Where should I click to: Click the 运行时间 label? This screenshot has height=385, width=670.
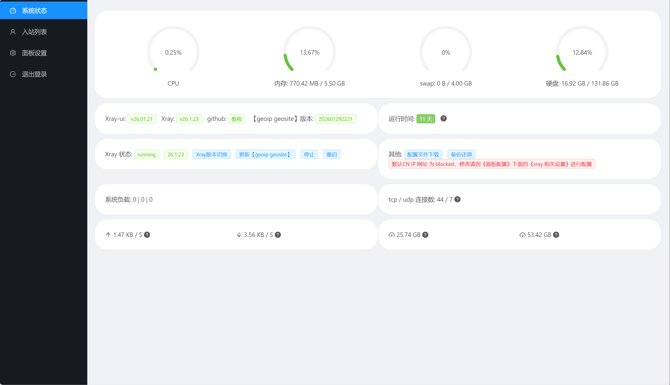point(401,119)
